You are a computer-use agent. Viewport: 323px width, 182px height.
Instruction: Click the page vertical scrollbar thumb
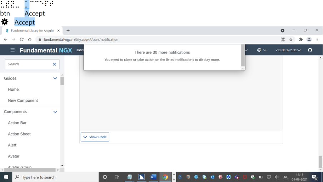tap(320, 162)
